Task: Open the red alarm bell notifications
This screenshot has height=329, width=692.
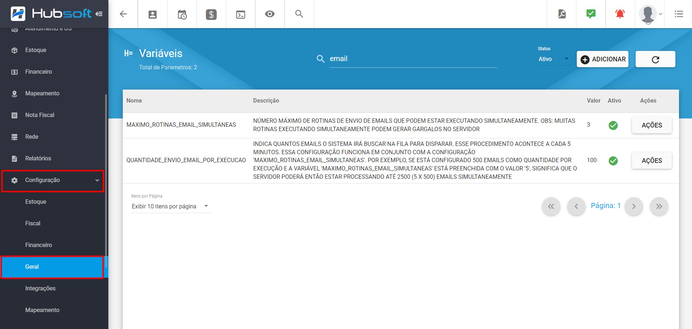Action: (620, 14)
